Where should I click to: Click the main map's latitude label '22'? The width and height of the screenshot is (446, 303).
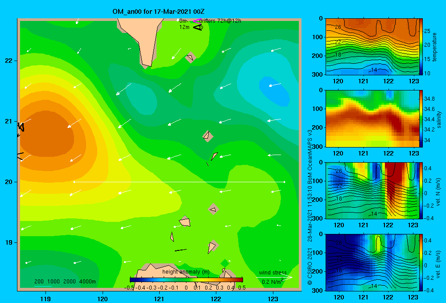coord(9,61)
